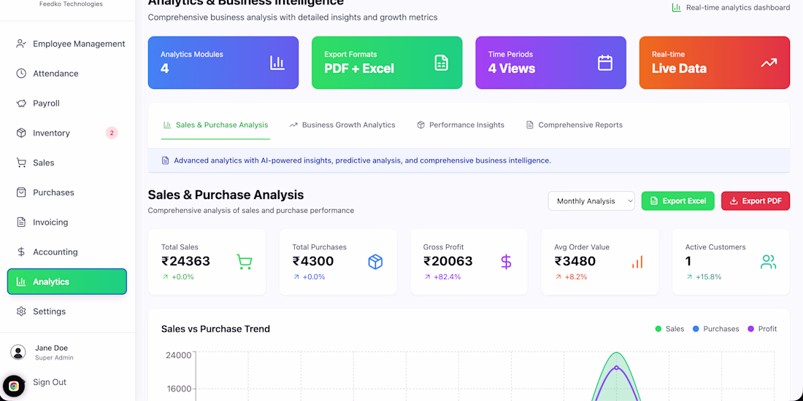Click the Avg Order Value bar chart icon
This screenshot has height=401, width=803.
tap(637, 262)
